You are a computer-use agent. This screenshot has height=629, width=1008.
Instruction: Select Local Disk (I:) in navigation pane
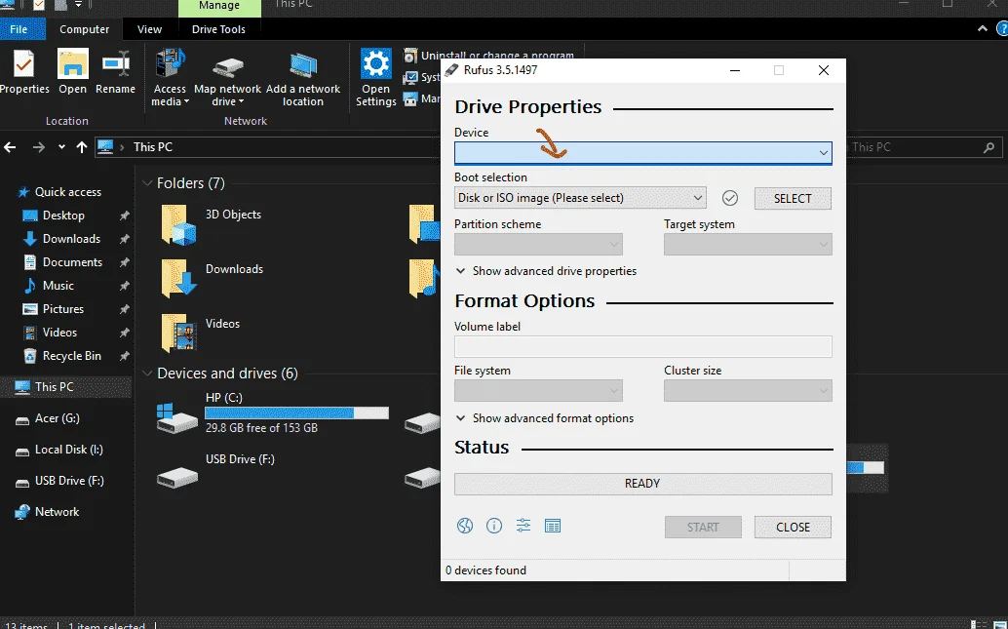[59, 450]
